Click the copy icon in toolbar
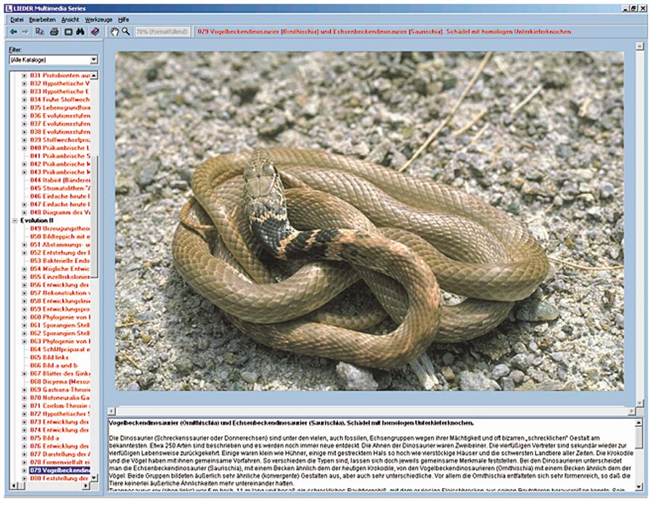Viewport: 653px width, 507px height. tap(41, 32)
